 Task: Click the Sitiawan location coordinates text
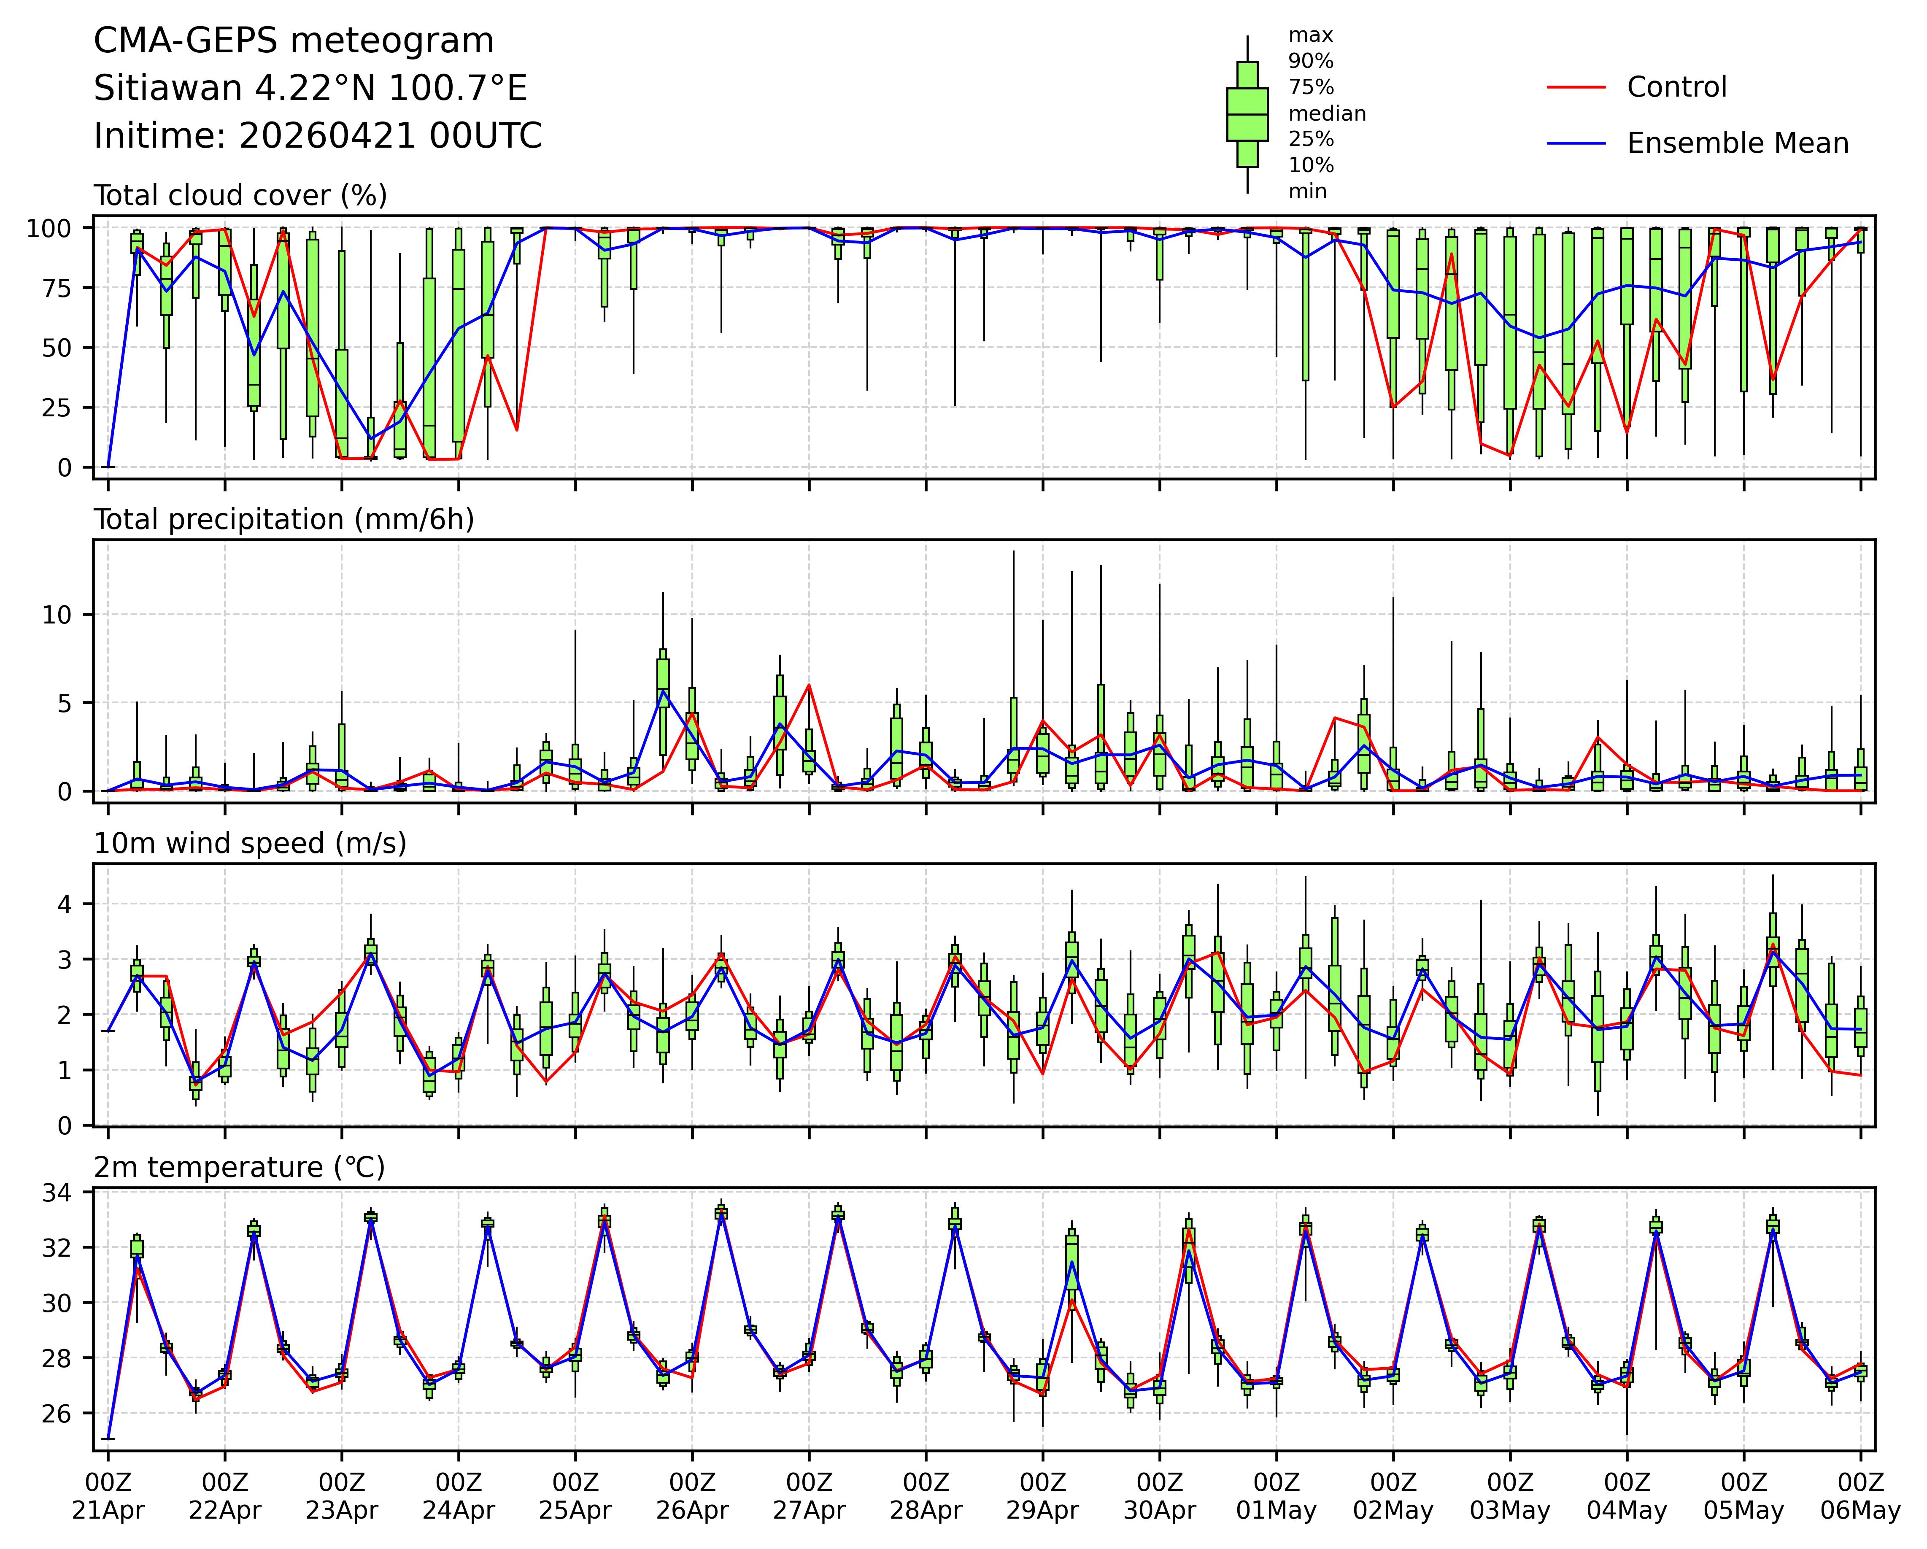(310, 89)
